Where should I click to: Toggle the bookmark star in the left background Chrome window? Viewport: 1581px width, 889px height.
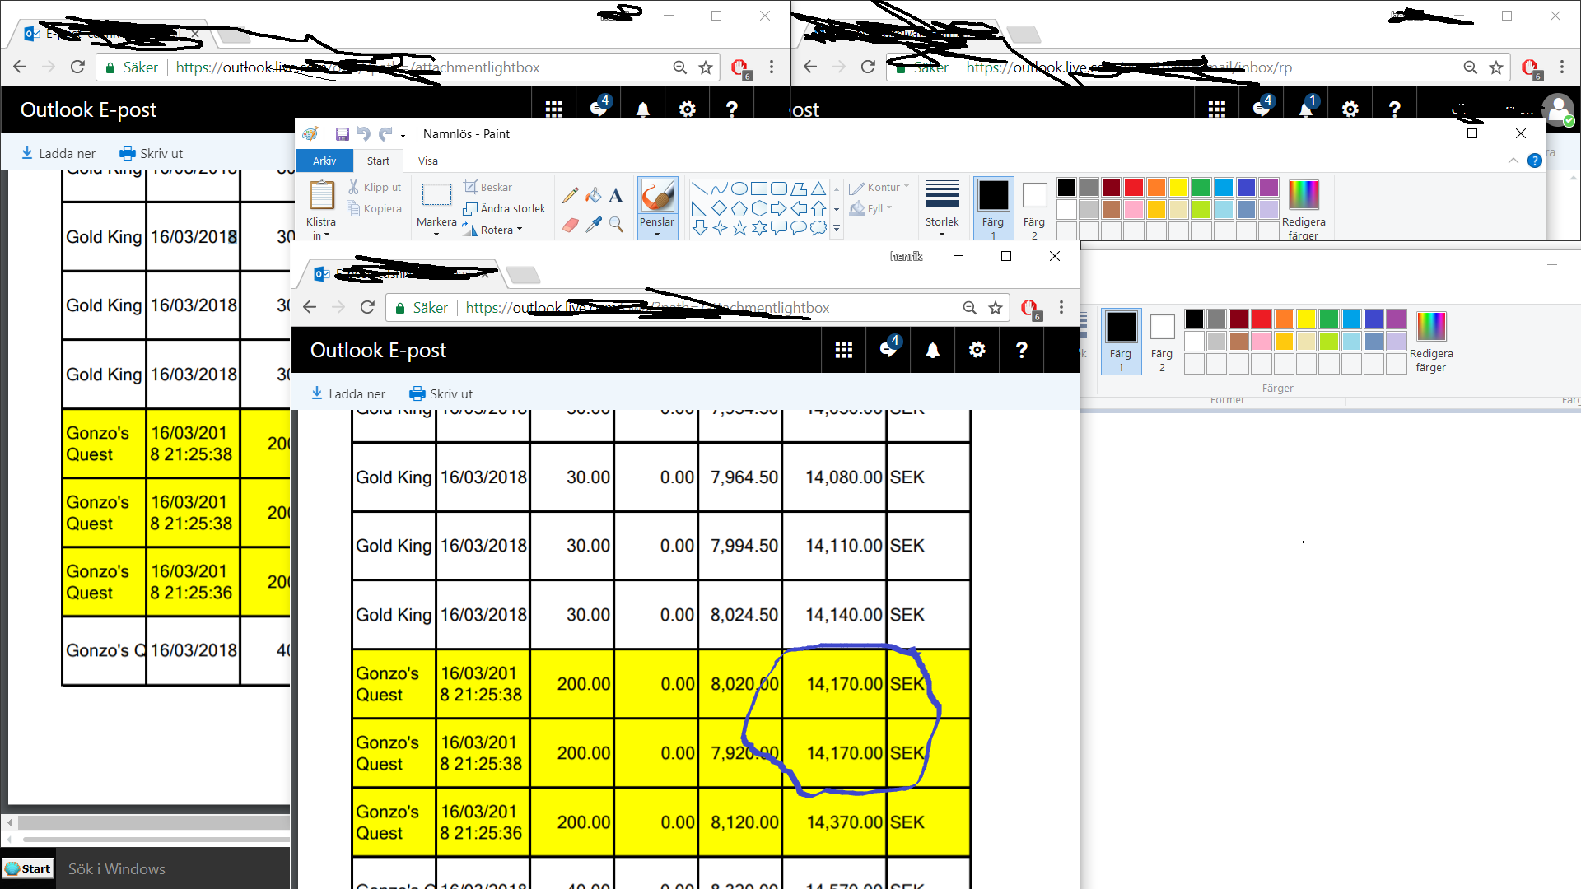pos(706,67)
